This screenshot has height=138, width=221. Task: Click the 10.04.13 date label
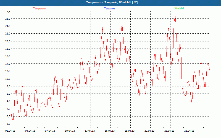[x=70, y=131]
